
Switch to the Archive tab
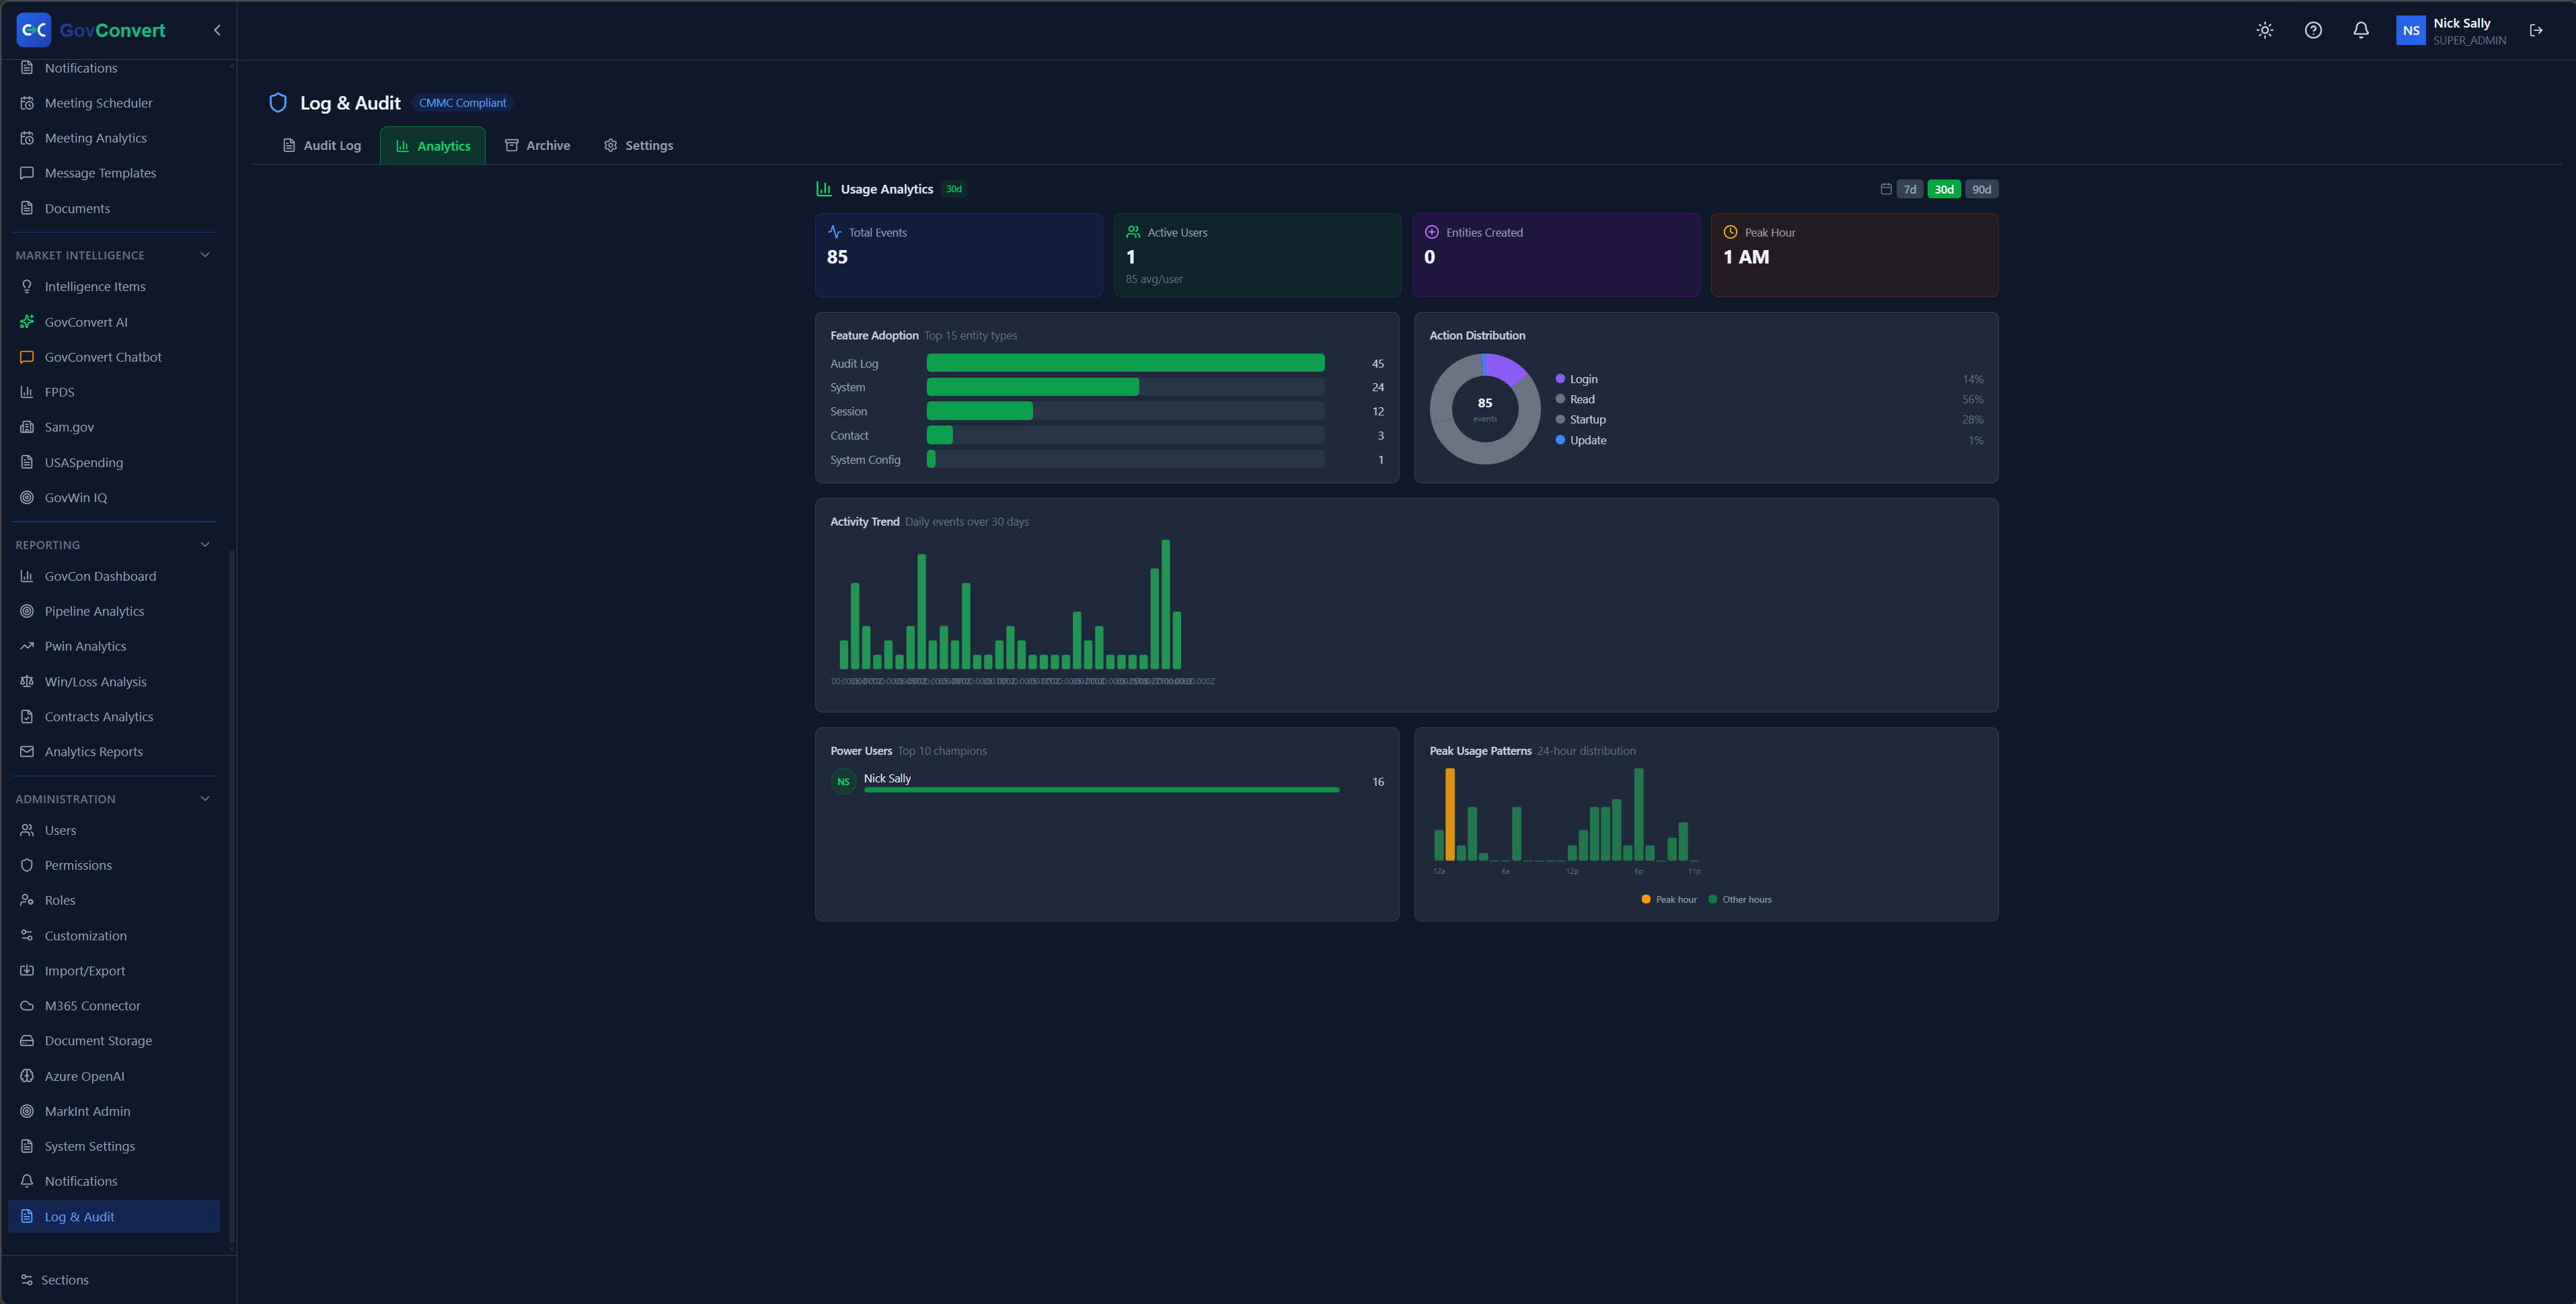coord(538,145)
